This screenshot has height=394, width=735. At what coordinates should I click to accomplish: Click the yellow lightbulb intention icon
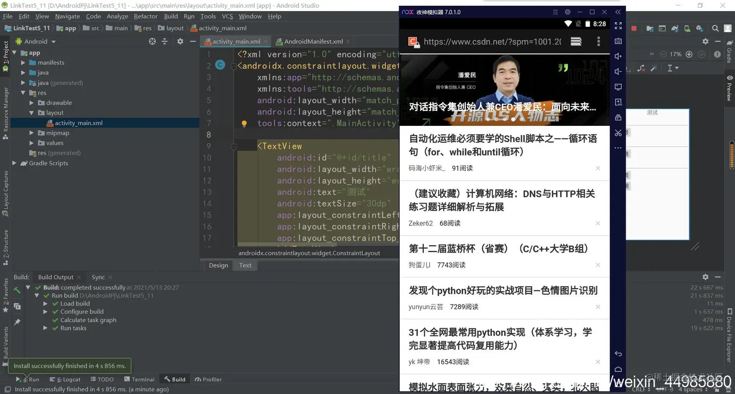point(245,123)
